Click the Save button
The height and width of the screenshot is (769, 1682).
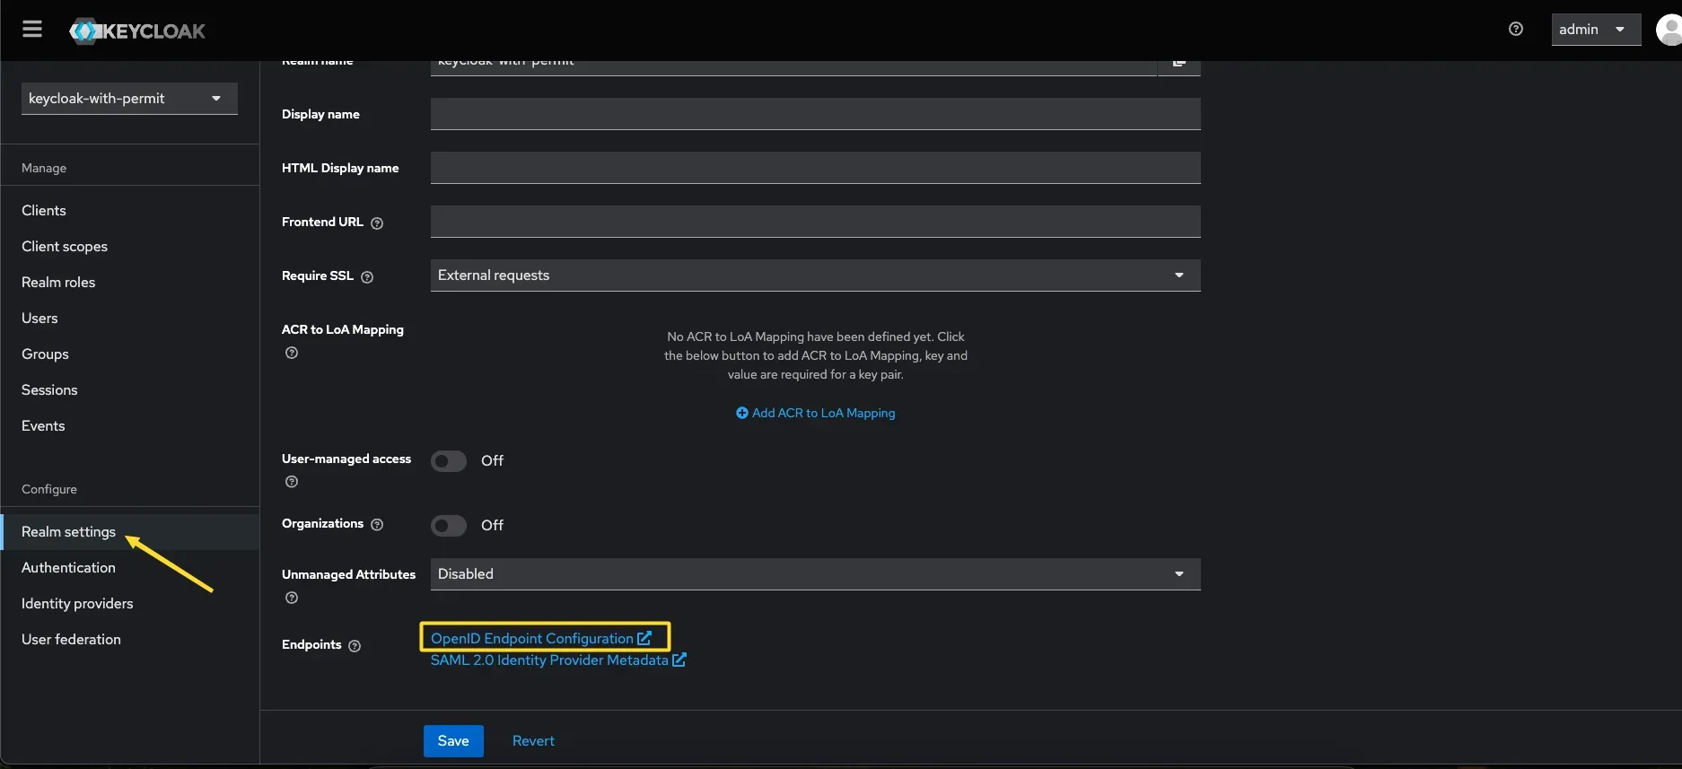point(453,741)
